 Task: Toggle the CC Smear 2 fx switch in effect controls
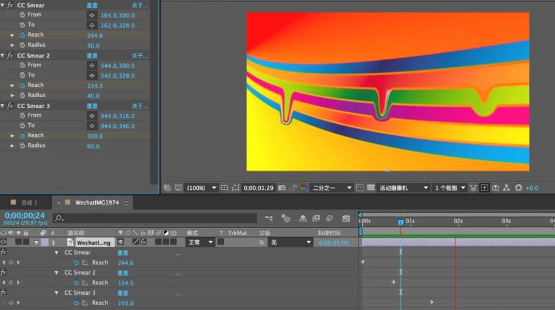coord(10,56)
